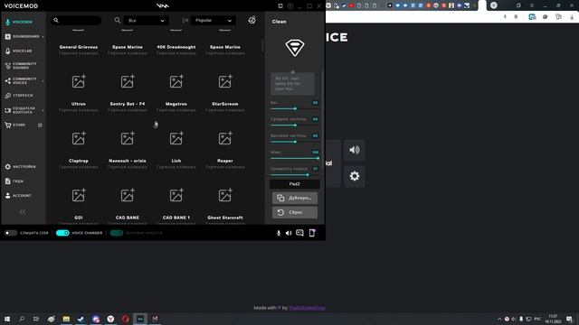Open the Store sidebar item

click(15, 125)
